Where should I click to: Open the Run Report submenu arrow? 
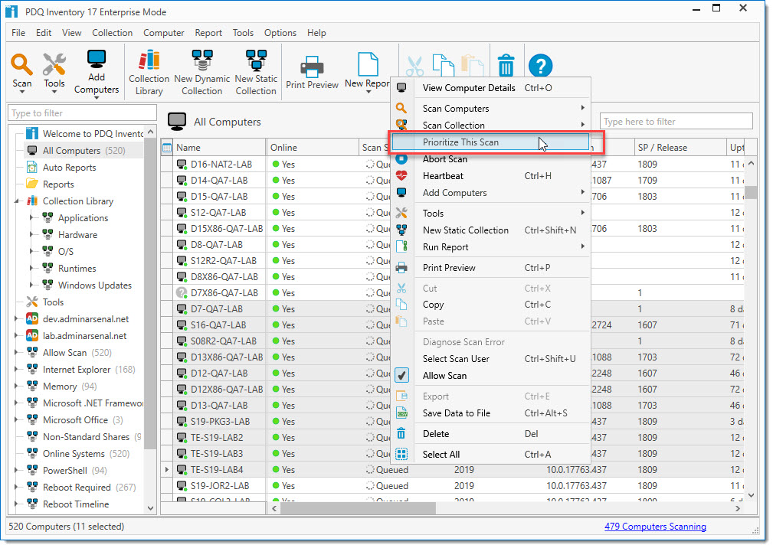click(583, 246)
